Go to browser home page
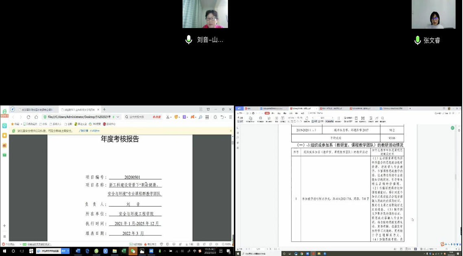The height and width of the screenshot is (256, 463). click(36, 117)
